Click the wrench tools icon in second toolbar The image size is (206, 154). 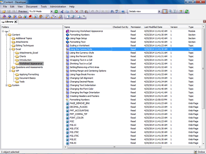(x=61, y=17)
